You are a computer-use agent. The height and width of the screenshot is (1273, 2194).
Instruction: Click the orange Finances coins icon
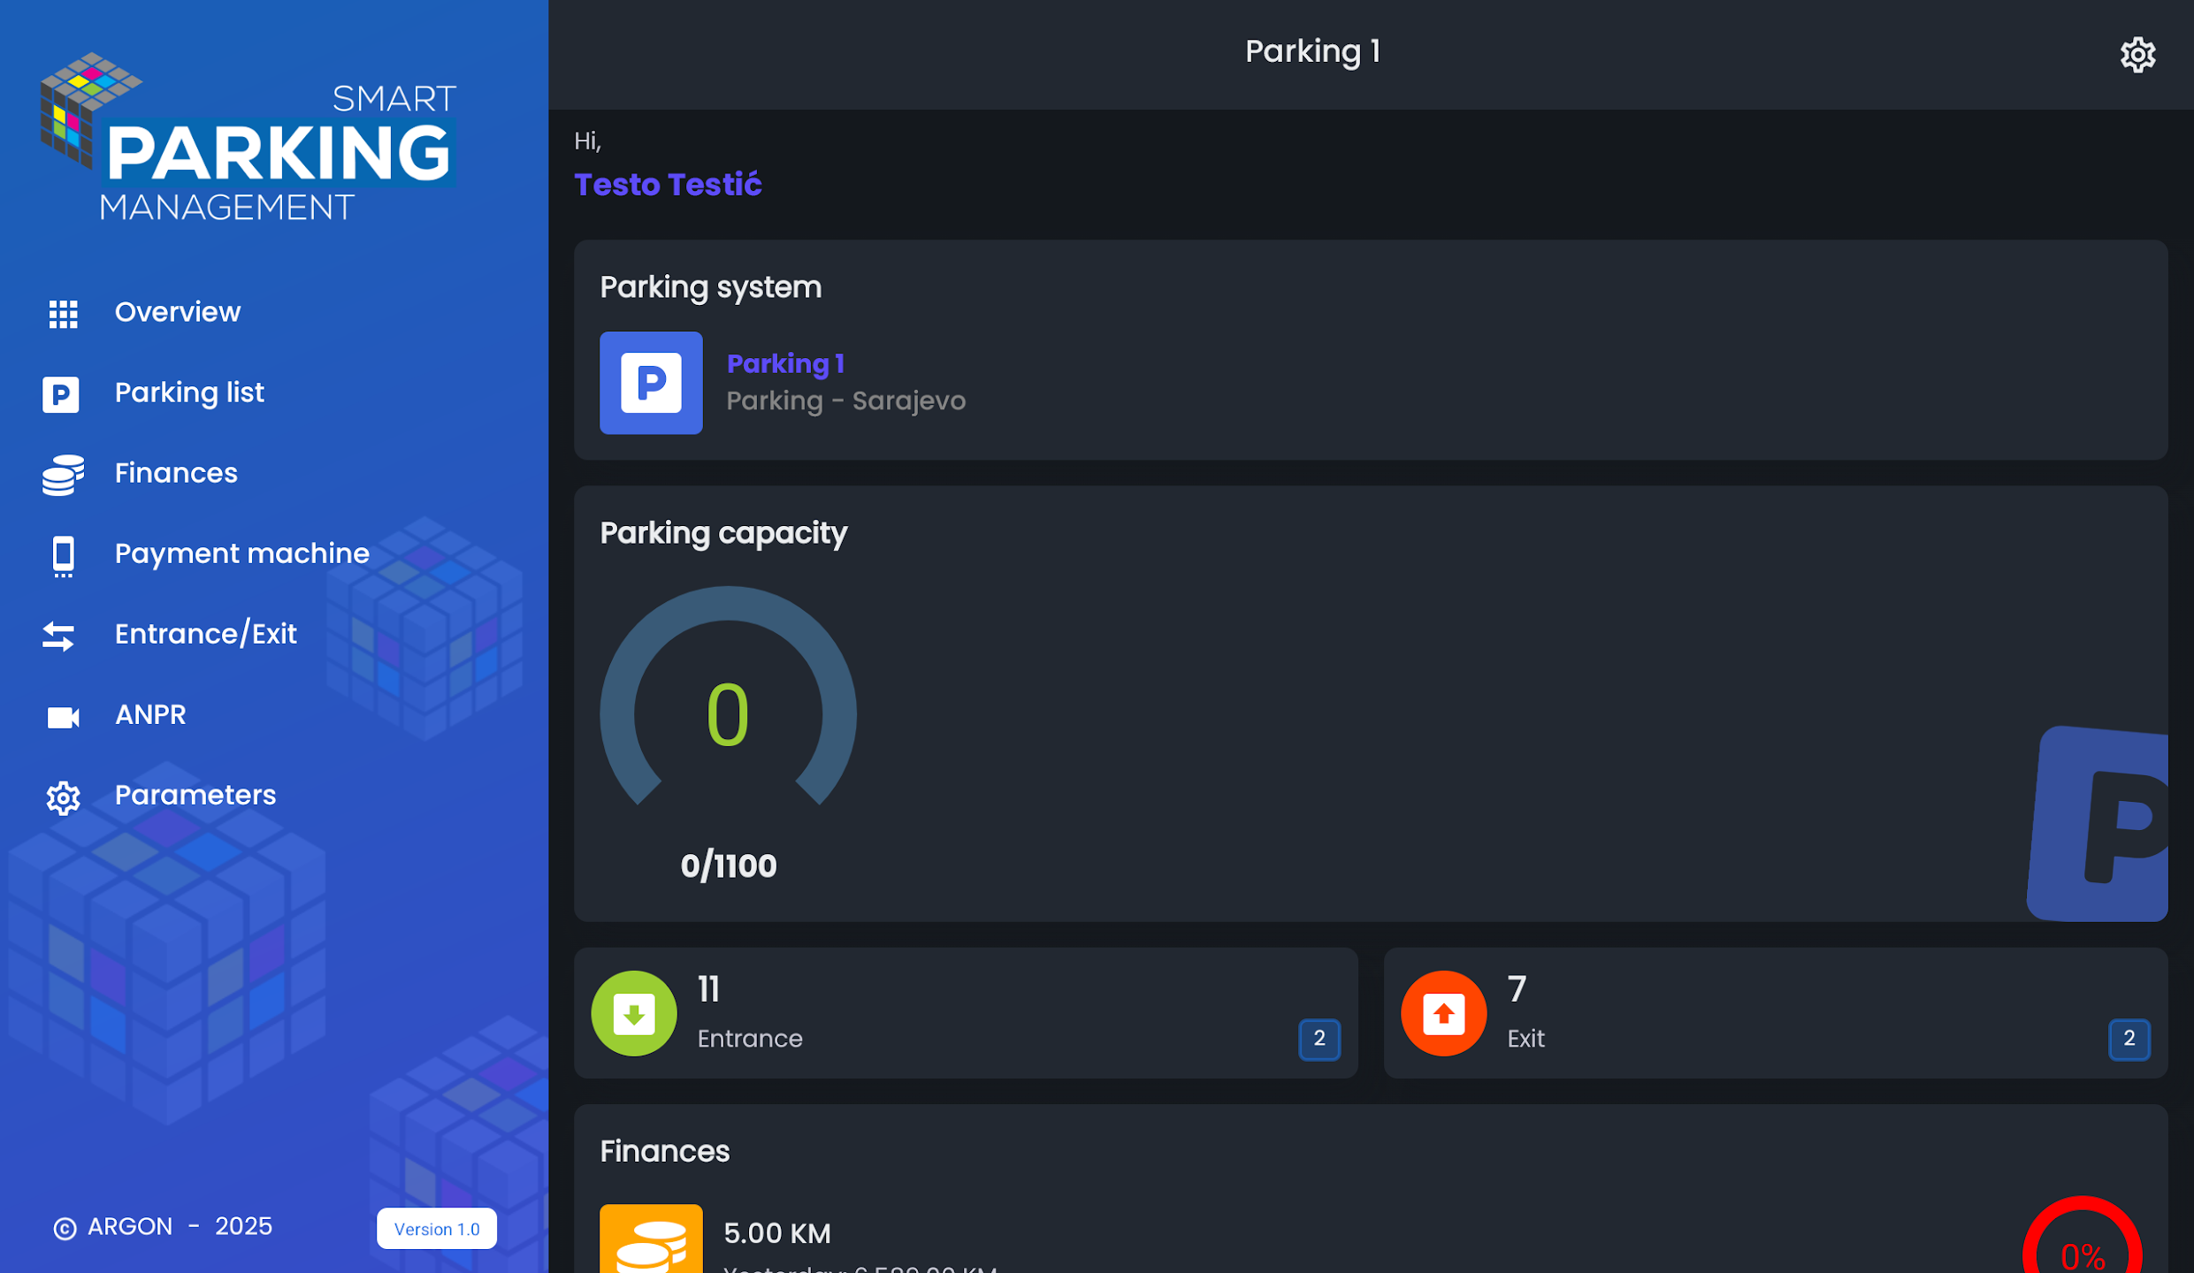coord(651,1239)
